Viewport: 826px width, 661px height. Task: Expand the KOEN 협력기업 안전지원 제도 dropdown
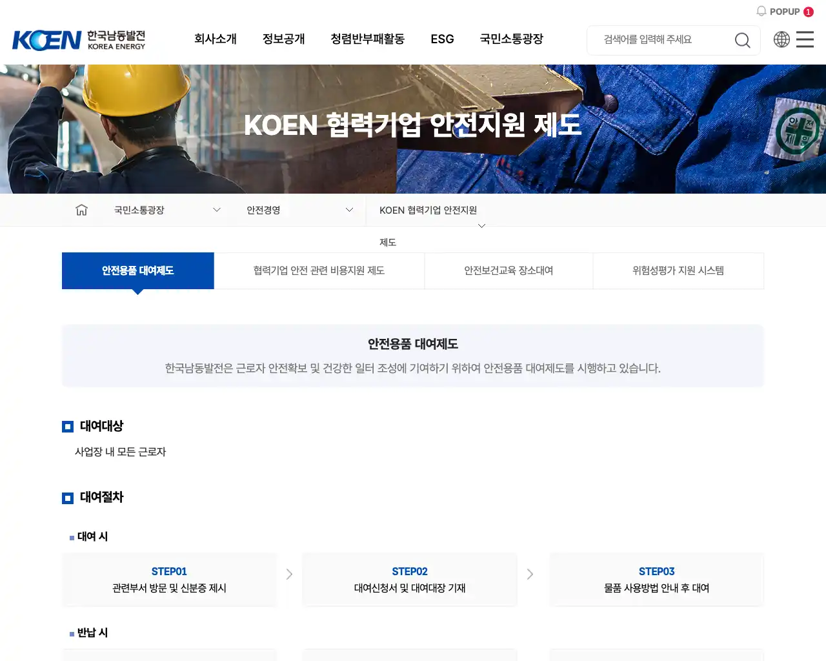481,225
